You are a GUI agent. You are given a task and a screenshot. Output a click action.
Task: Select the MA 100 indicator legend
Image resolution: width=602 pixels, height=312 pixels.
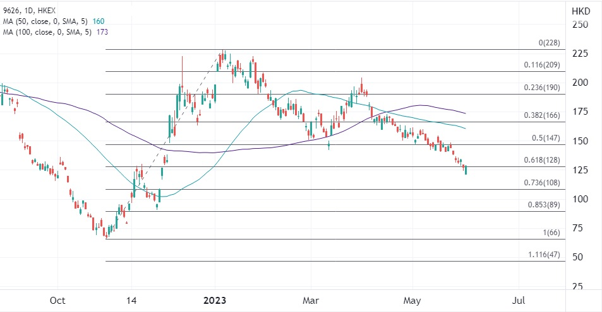click(56, 32)
